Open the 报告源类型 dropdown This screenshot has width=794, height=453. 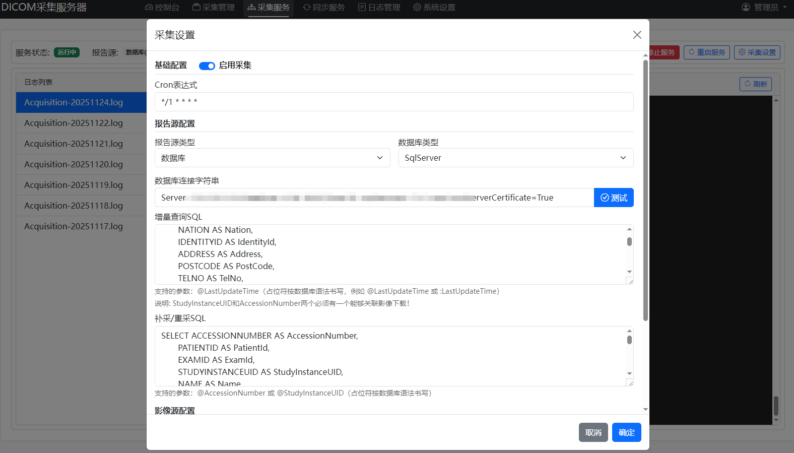(x=272, y=158)
